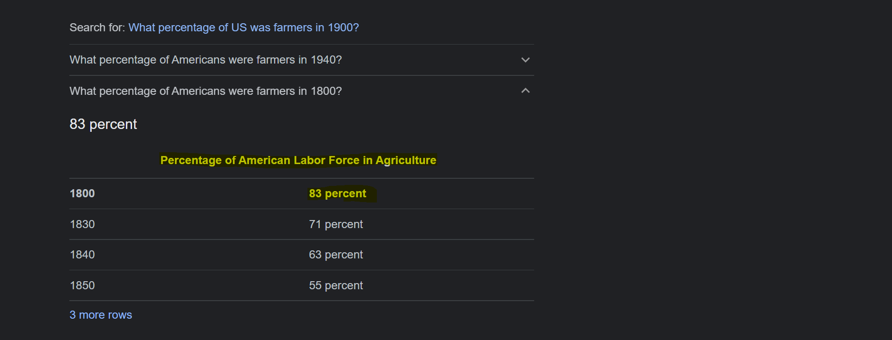Click the '55 percent' table cell
The width and height of the screenshot is (892, 340).
click(336, 285)
